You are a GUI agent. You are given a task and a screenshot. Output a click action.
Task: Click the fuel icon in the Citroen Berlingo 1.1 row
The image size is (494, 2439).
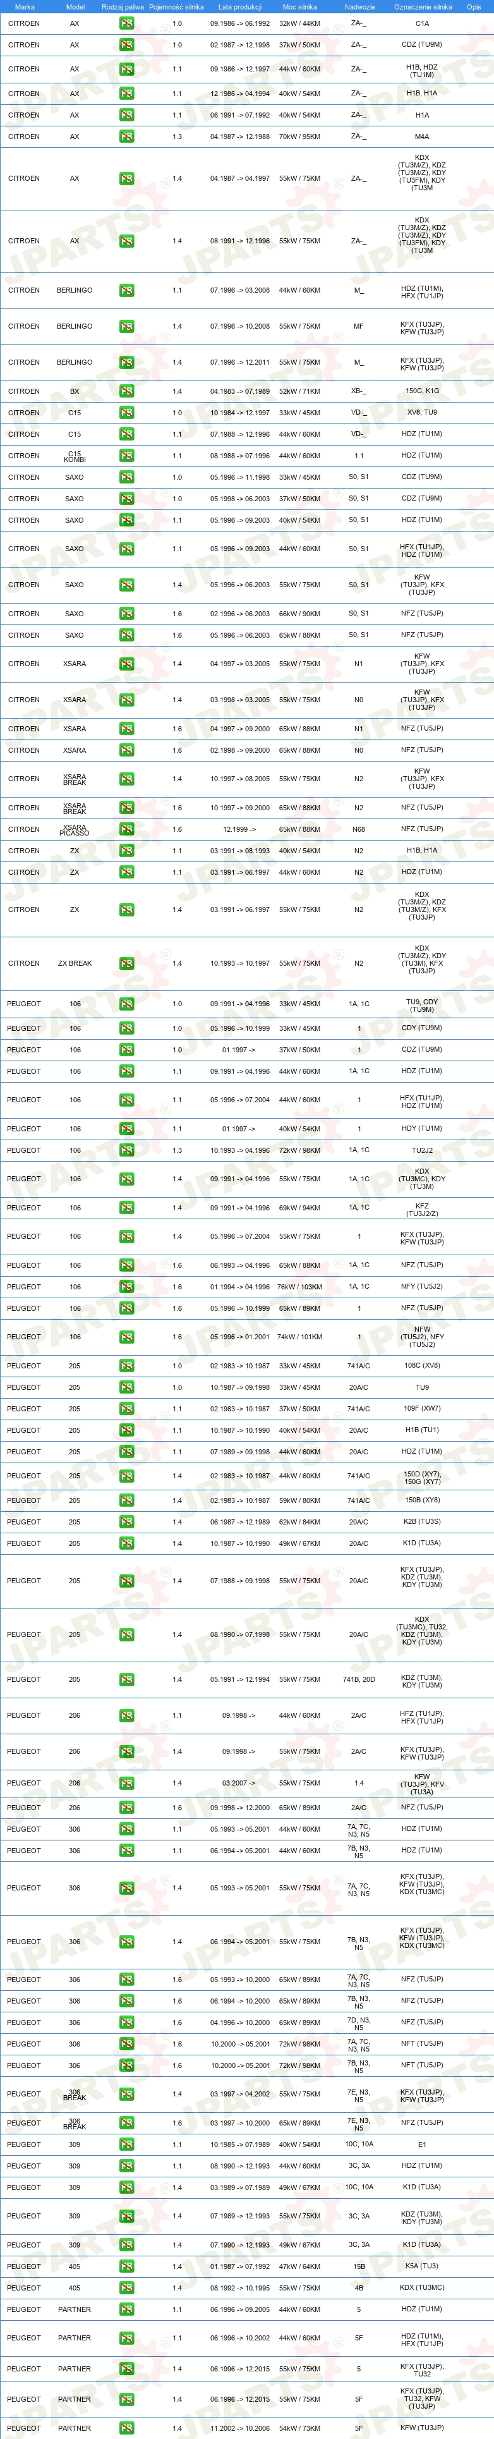tap(126, 291)
